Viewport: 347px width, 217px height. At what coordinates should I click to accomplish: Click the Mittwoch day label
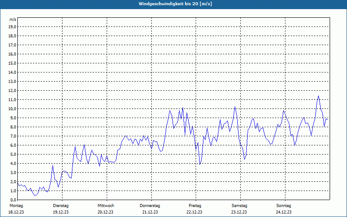pyautogui.click(x=106, y=206)
